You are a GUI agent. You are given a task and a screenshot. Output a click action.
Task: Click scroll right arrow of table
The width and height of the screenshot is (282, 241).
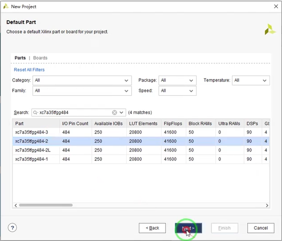click(267, 205)
